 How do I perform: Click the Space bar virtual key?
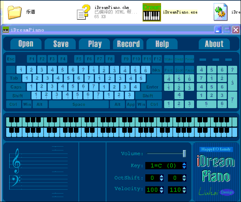coord(79,104)
